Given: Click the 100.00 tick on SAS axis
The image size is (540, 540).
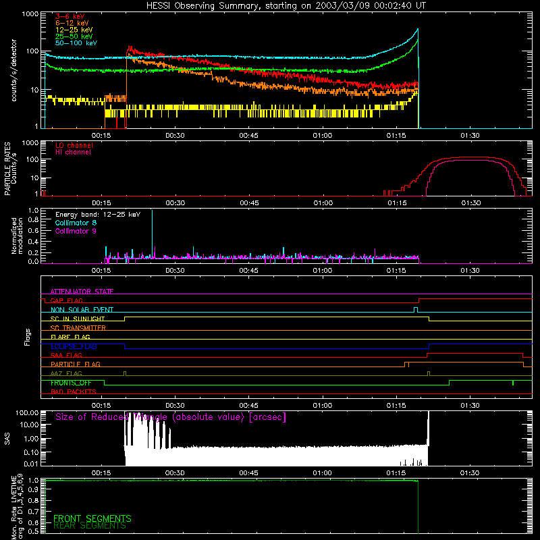Looking at the screenshot, I should 27,413.
